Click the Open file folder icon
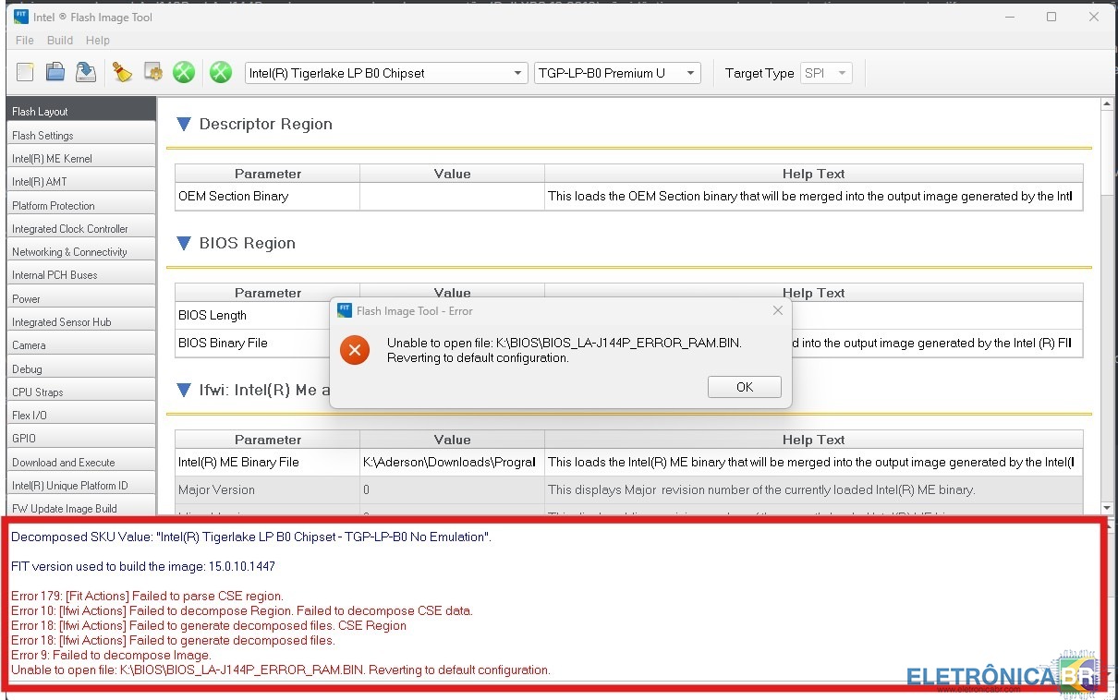Image resolution: width=1118 pixels, height=700 pixels. tap(55, 72)
